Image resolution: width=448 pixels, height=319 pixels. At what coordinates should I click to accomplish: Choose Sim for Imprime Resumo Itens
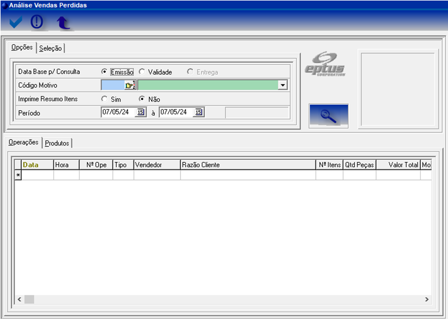pyautogui.click(x=104, y=99)
